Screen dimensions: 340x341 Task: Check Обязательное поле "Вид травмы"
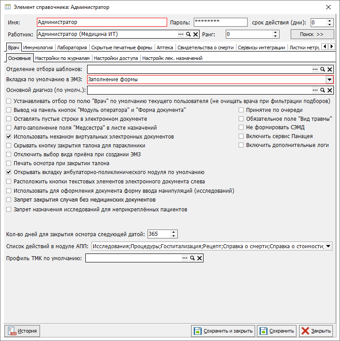point(241,119)
